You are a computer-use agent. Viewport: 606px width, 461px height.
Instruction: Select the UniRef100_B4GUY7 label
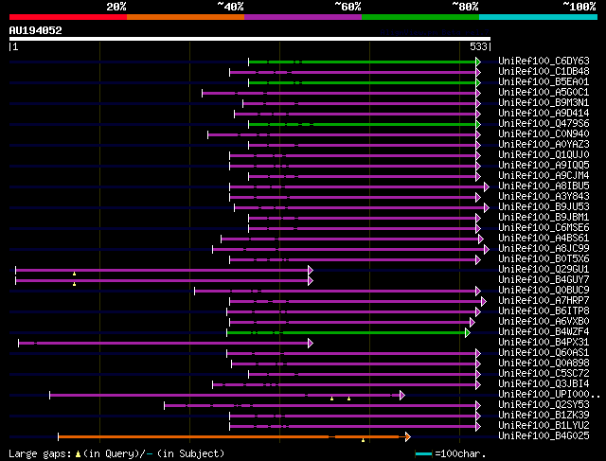(x=544, y=280)
